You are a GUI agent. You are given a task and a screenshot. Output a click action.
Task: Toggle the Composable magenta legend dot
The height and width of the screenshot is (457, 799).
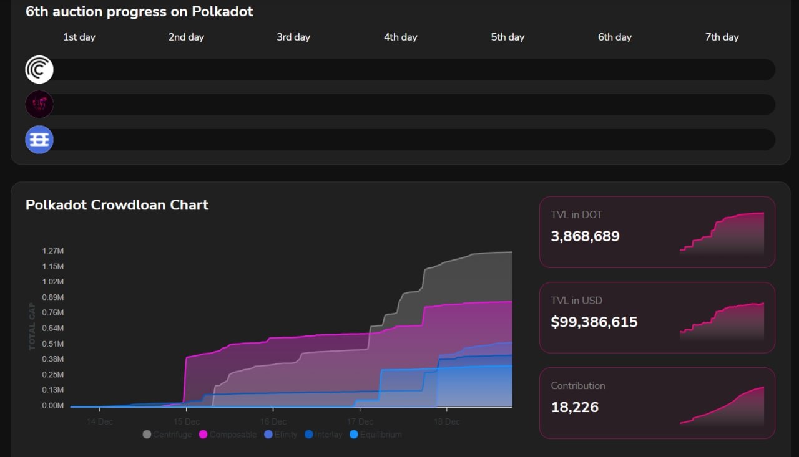203,435
